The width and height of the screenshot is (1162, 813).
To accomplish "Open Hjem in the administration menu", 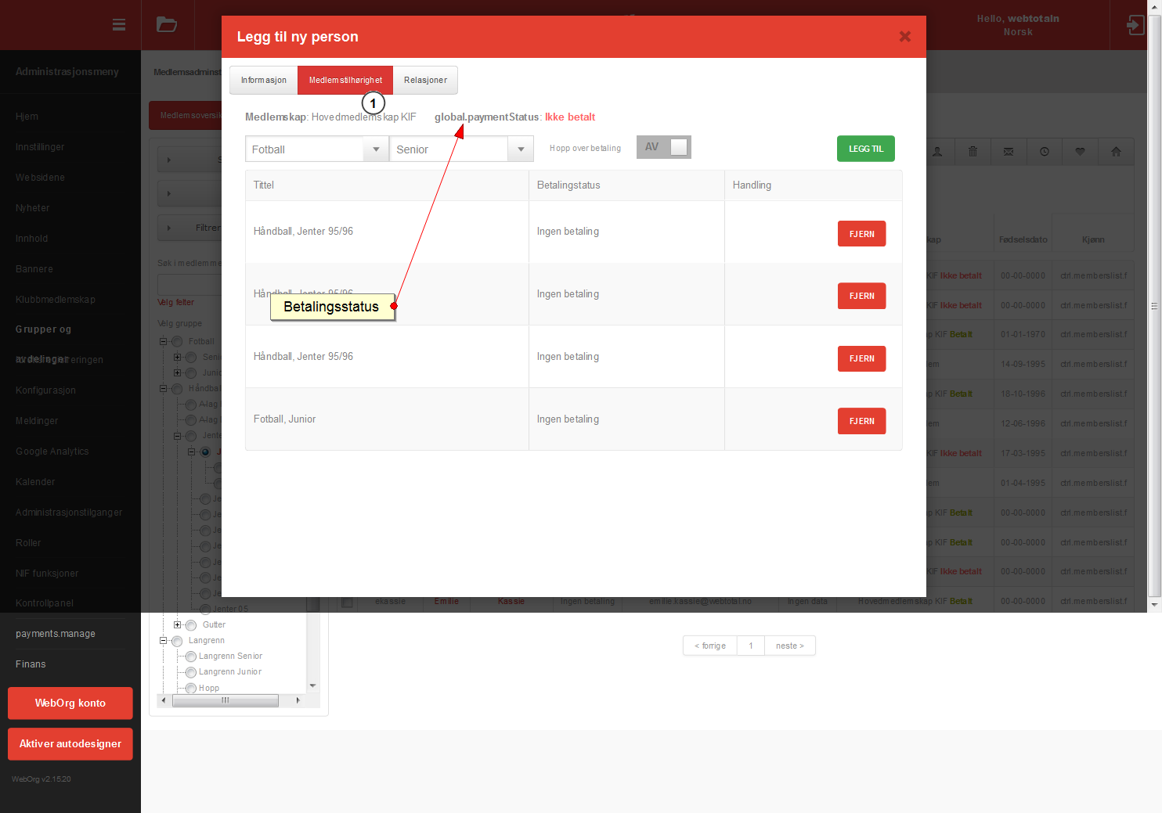I will tap(27, 117).
